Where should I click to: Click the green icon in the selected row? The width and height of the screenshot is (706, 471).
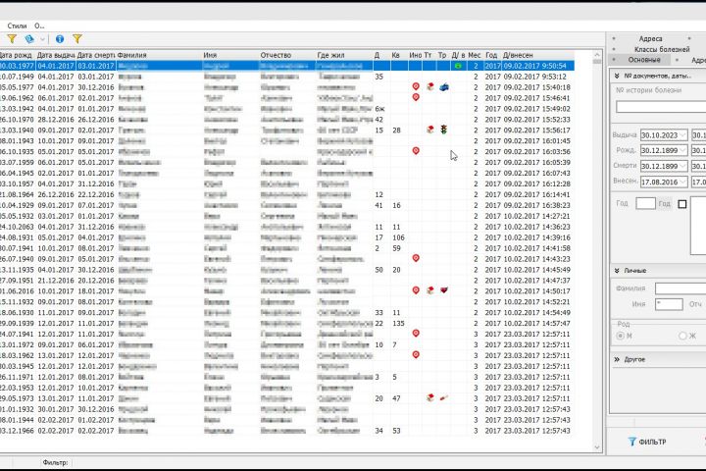pos(458,66)
